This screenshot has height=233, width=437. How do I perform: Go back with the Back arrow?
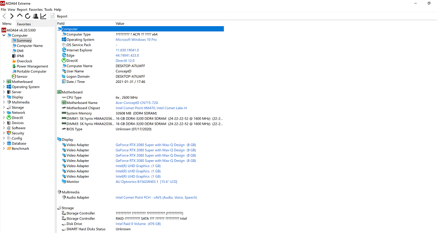tap(4, 17)
